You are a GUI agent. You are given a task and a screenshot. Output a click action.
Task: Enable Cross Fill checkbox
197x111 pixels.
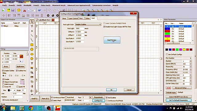tap(3, 87)
